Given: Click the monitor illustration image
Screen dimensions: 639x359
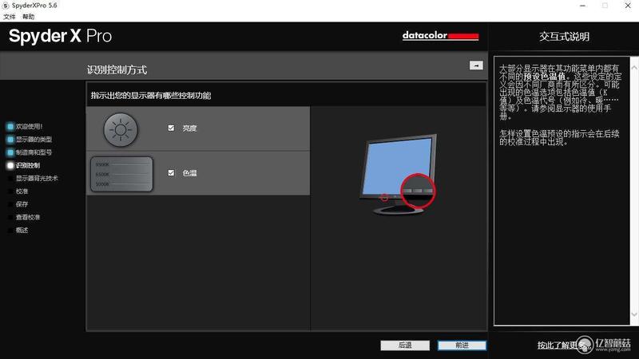Looking at the screenshot, I should (398, 174).
